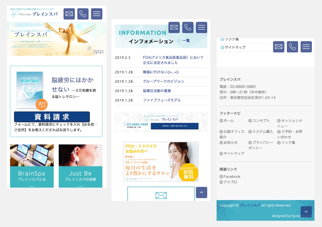The height and width of the screenshot is (227, 322).
Task: Click プライバシーポリシー in footer navigation
Action: click(x=261, y=145)
